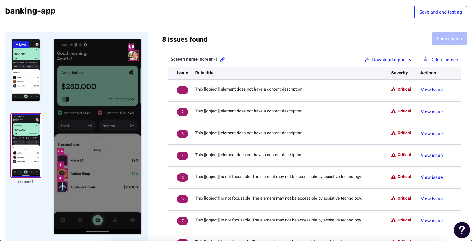The image size is (472, 241).
Task: Click the issue 1 number badge
Action: [x=183, y=90]
